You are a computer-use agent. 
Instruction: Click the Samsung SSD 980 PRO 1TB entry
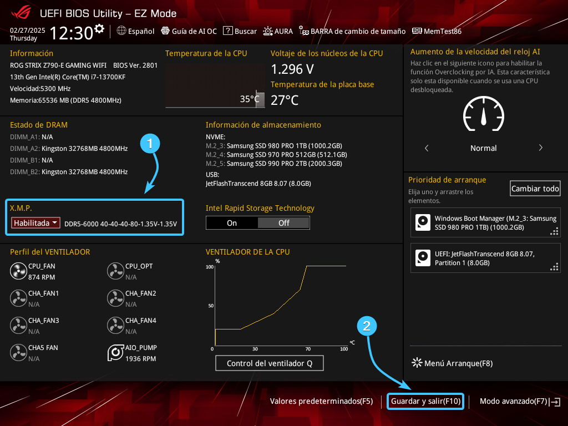click(x=274, y=146)
